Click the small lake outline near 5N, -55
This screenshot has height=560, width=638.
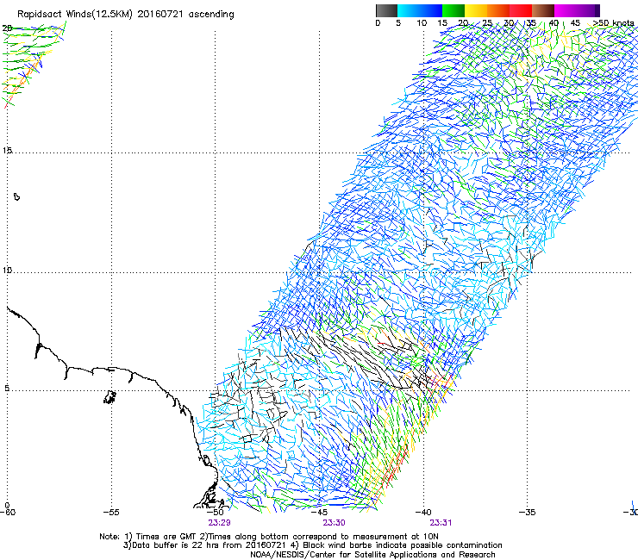(x=109, y=397)
